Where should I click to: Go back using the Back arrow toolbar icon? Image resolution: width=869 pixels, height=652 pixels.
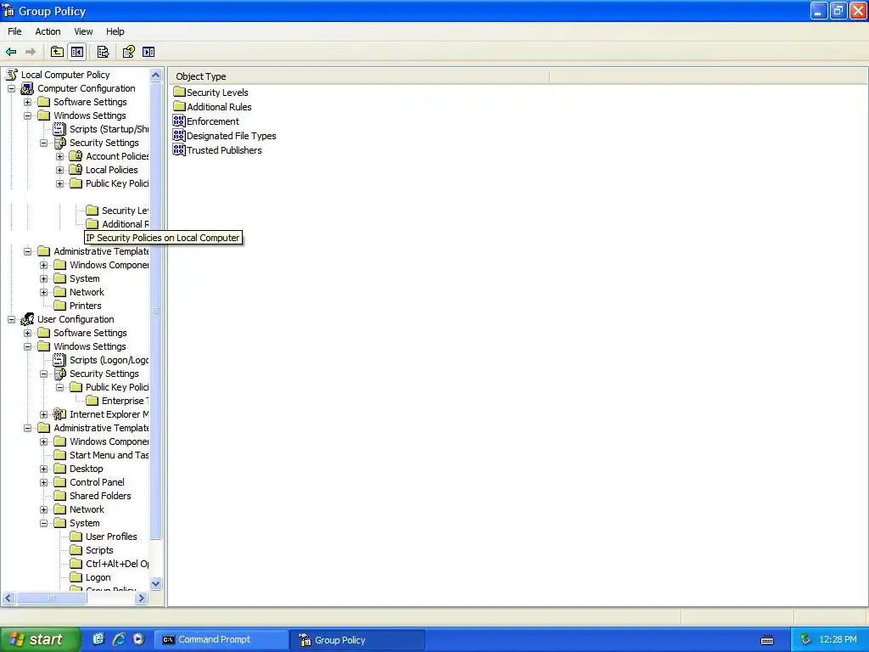click(x=11, y=52)
